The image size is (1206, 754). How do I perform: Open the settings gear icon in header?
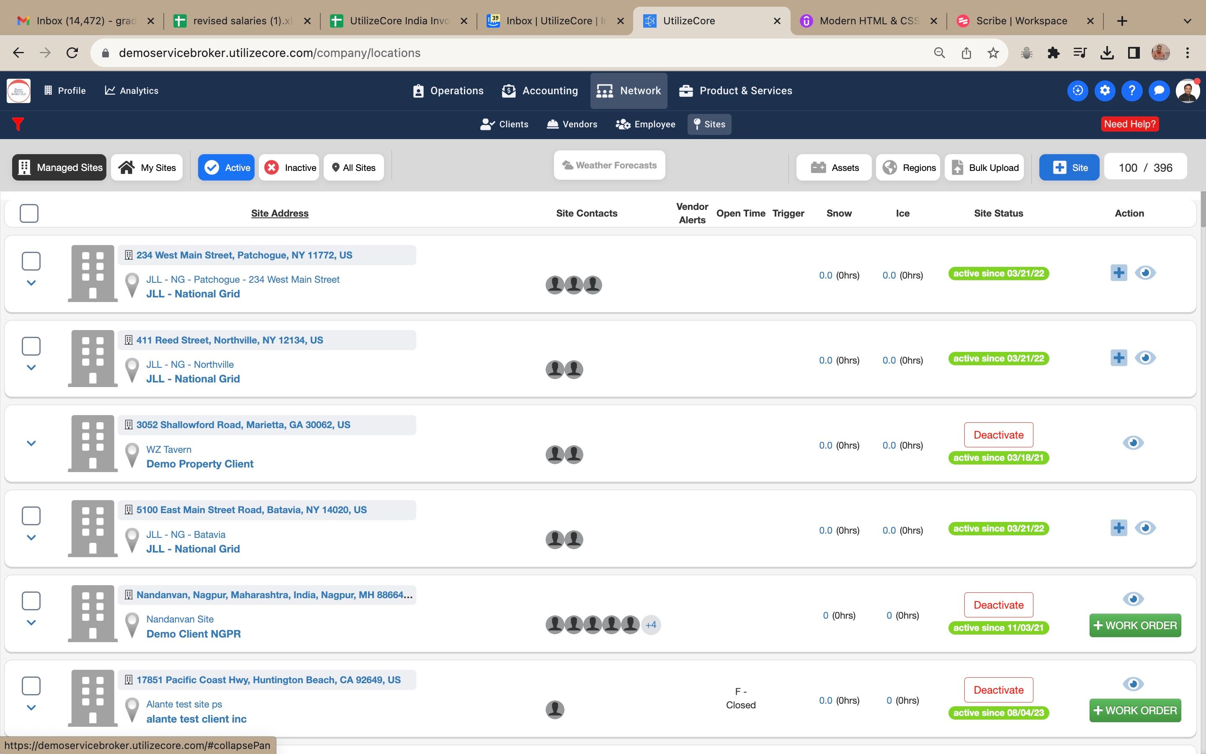1104,90
